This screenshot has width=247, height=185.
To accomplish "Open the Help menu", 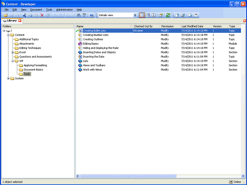I will click(x=79, y=10).
